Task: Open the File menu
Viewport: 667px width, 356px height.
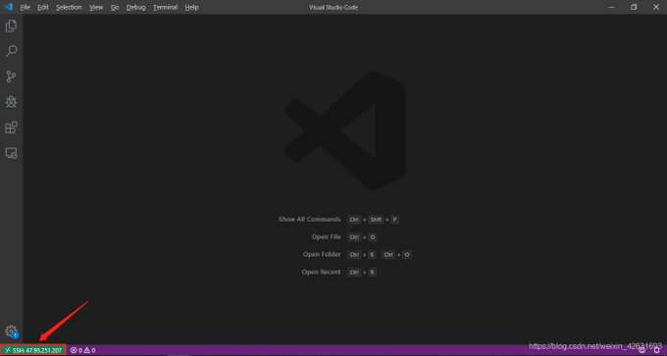Action: tap(26, 7)
